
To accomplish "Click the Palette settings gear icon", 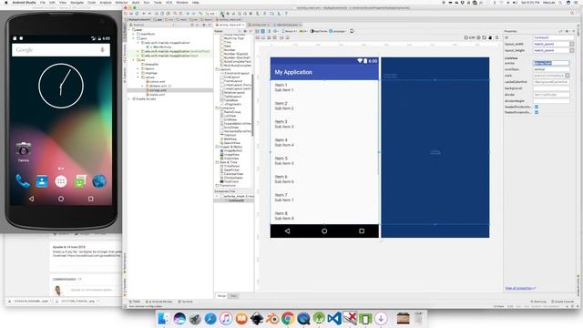I will (x=245, y=31).
